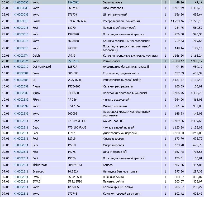Select part number 3507447
The image size is (204, 197).
(73, 8)
